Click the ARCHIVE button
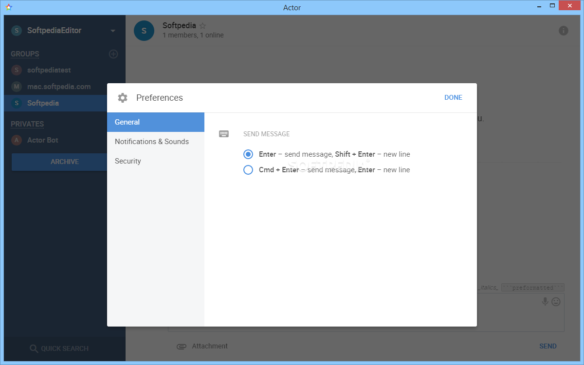 (x=59, y=162)
